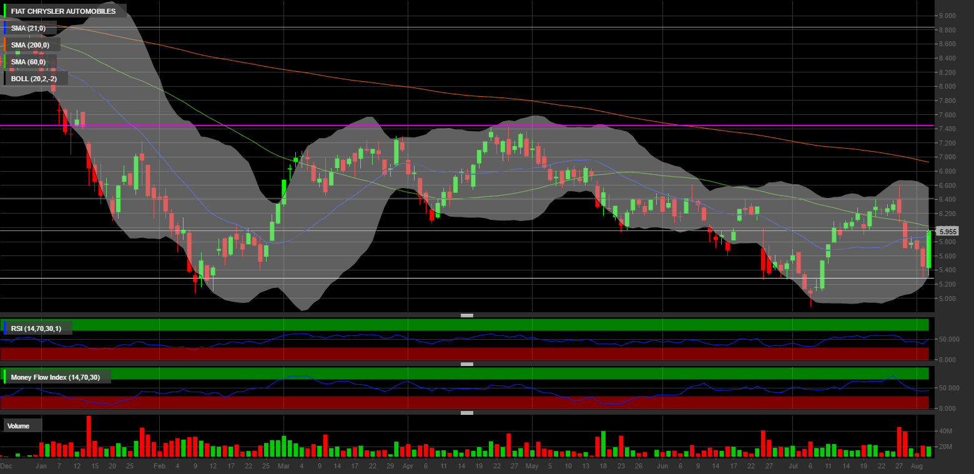Click the 40M volume axis value
Screen dimensions: 974x474
click(945, 432)
